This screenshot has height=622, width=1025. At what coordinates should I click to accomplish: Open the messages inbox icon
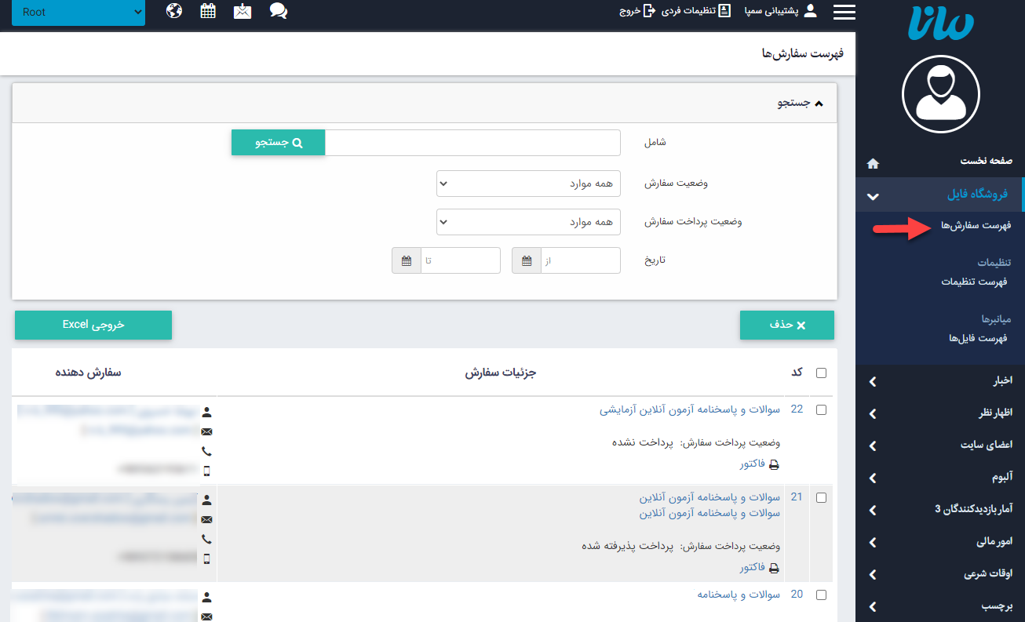point(243,11)
